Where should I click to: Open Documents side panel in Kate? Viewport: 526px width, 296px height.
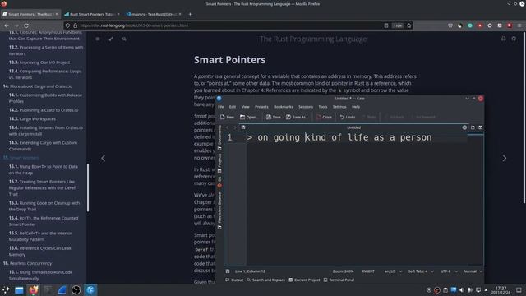click(x=219, y=137)
